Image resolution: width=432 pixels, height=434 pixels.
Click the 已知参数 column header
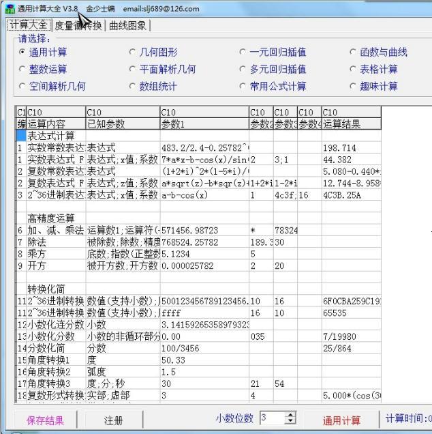pyautogui.click(x=123, y=124)
